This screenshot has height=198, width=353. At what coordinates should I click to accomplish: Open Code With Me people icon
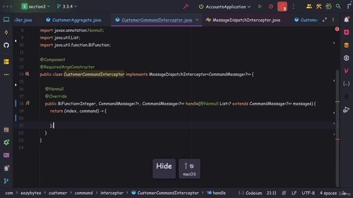(x=309, y=7)
